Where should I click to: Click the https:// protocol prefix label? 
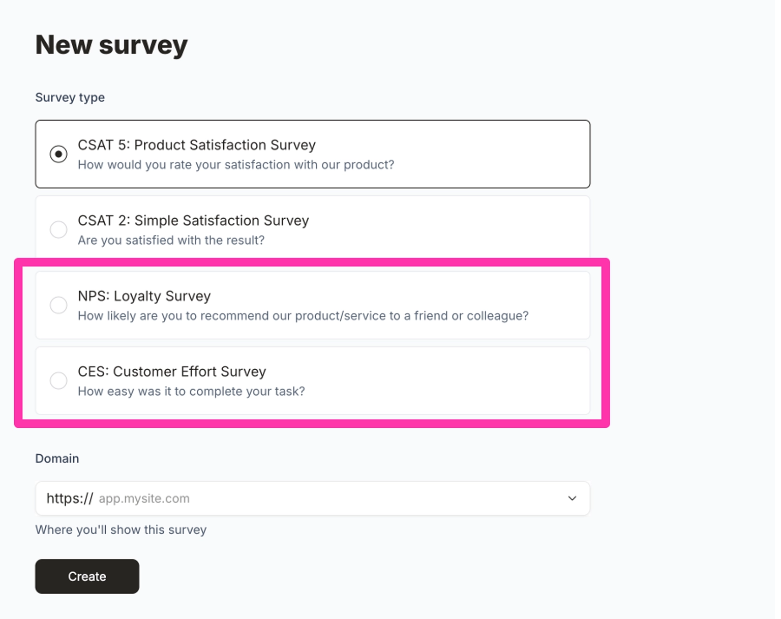(x=68, y=498)
